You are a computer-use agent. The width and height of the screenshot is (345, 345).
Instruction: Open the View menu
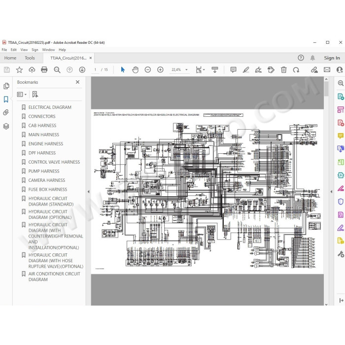pyautogui.click(x=24, y=50)
